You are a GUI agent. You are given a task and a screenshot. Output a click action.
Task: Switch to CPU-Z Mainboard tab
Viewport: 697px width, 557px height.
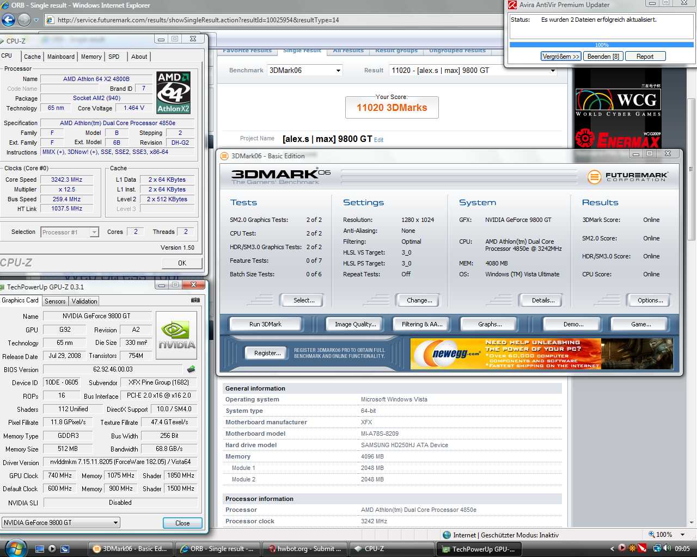(61, 57)
